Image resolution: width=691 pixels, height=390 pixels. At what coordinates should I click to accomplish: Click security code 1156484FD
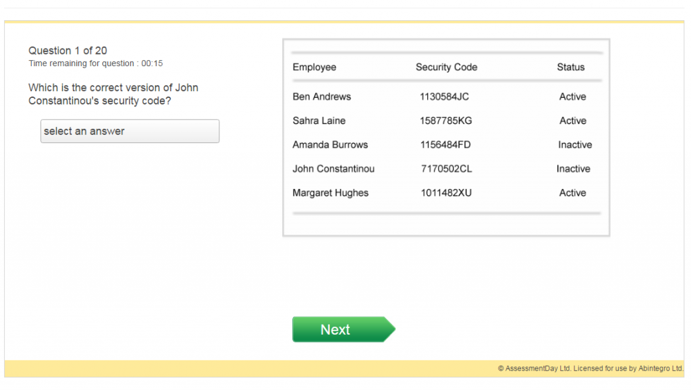coord(445,144)
